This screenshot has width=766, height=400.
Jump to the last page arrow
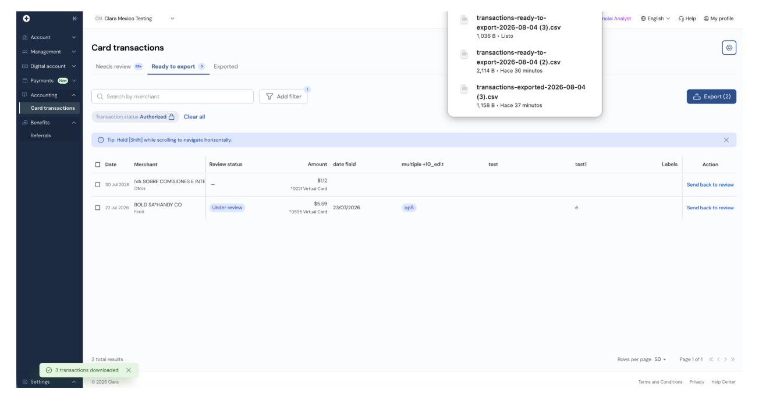(732, 359)
